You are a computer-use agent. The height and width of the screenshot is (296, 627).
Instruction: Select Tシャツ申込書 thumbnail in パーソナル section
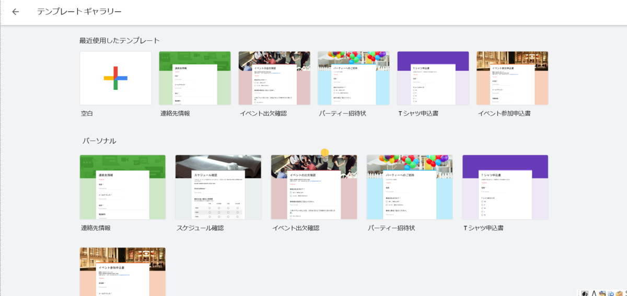pyautogui.click(x=505, y=187)
